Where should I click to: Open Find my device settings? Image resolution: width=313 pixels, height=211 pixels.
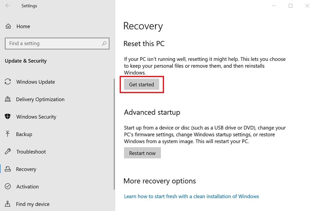click(33, 204)
